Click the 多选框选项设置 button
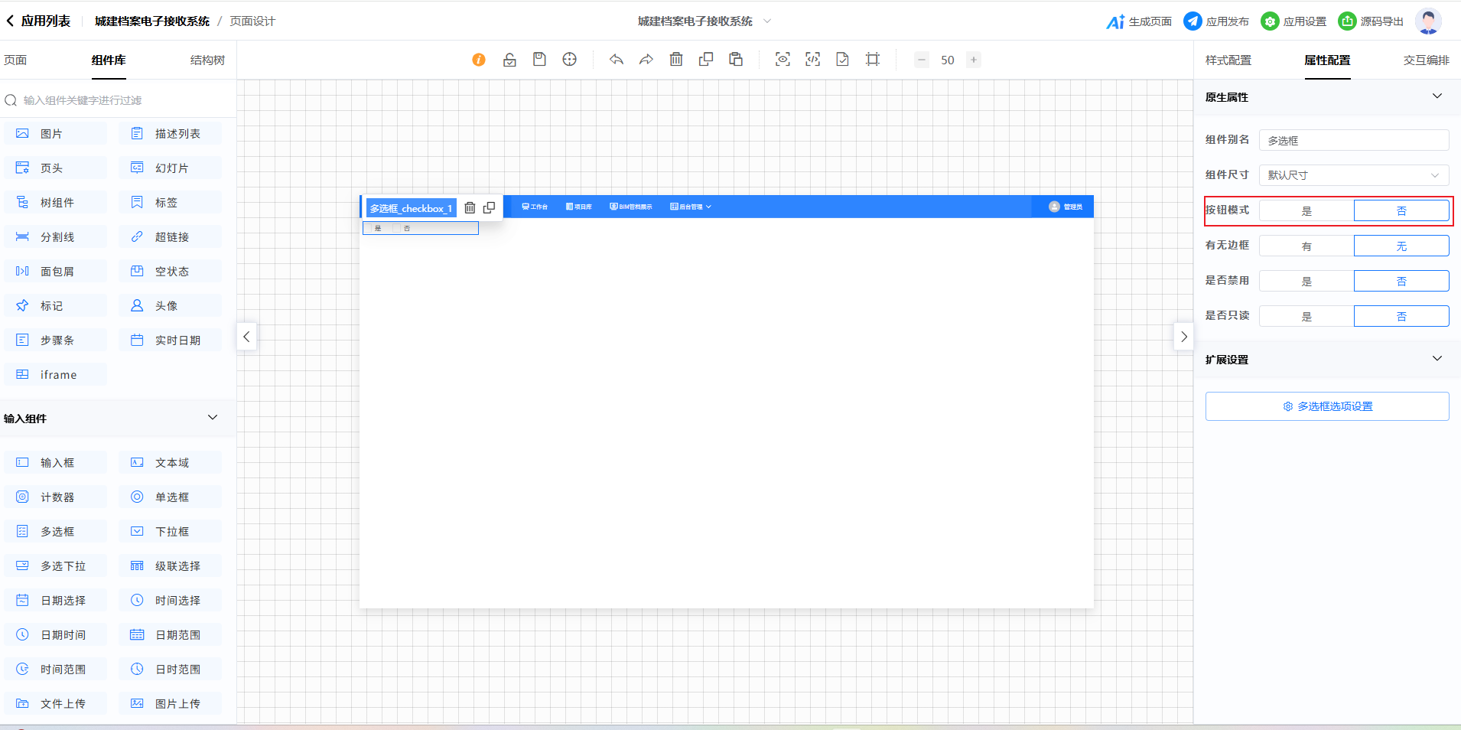The image size is (1461, 730). click(x=1327, y=406)
